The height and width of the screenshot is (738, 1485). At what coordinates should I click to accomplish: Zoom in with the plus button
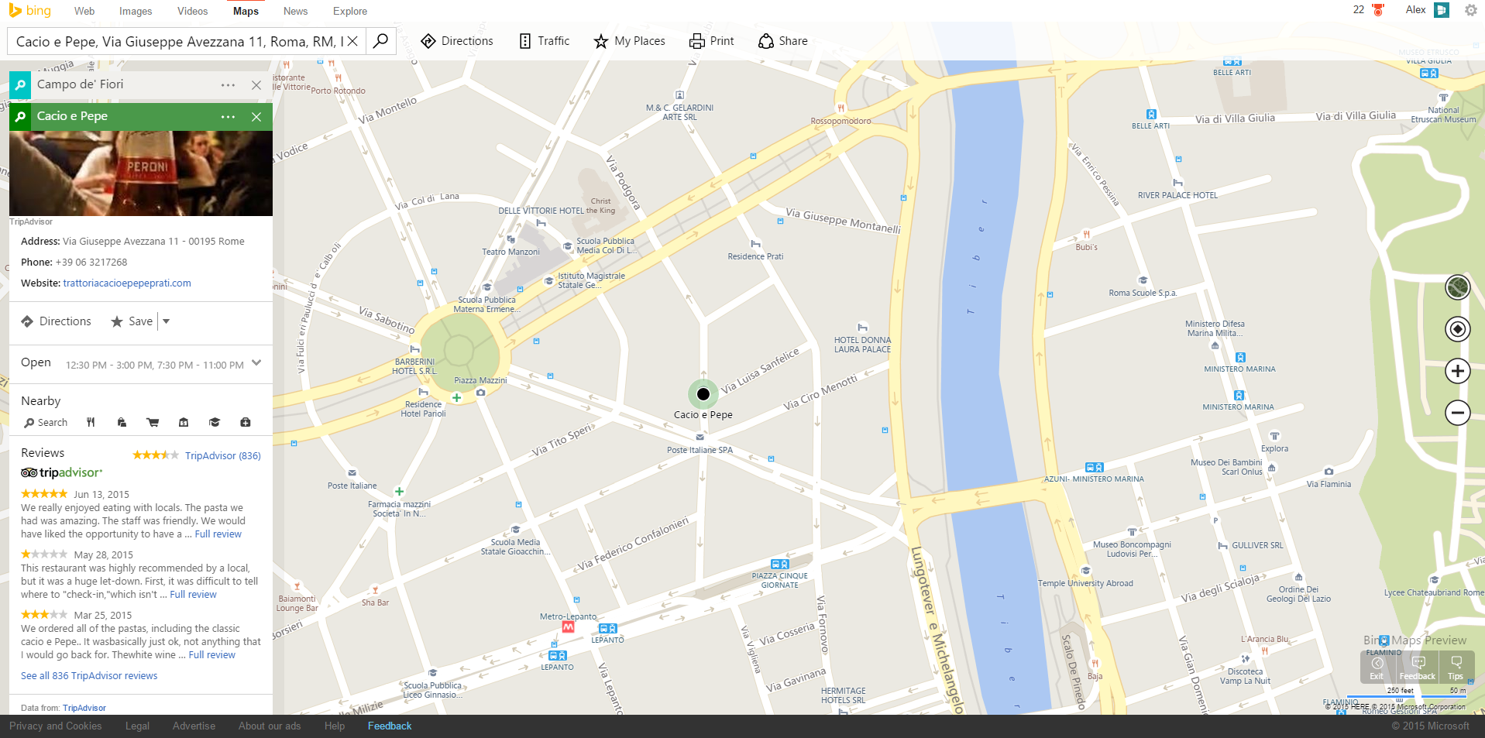pos(1457,371)
